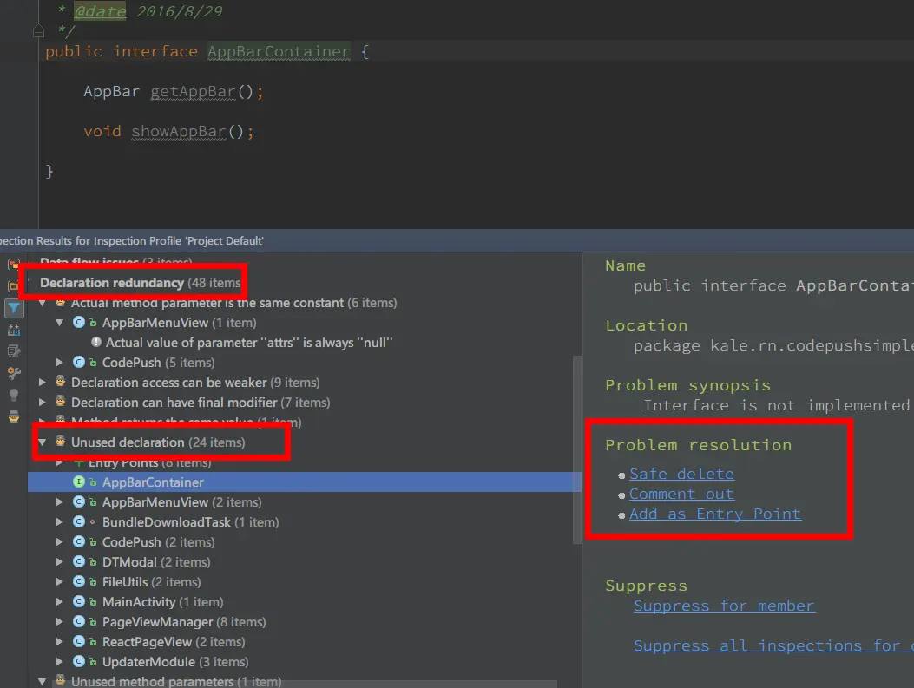Click class icon of PageViewManager row
This screenshot has width=914, height=688.
point(79,621)
